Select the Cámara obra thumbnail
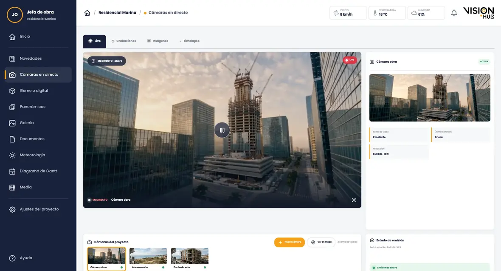Screen dimensions: 501x271 click(107, 259)
